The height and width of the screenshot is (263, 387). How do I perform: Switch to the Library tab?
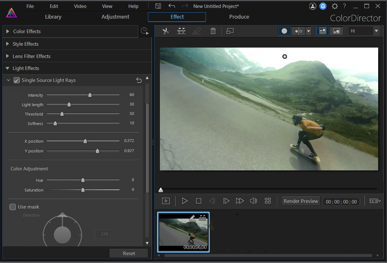pyautogui.click(x=53, y=17)
